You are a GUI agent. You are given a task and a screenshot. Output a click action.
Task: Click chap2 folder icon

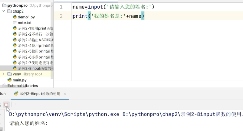10,11
